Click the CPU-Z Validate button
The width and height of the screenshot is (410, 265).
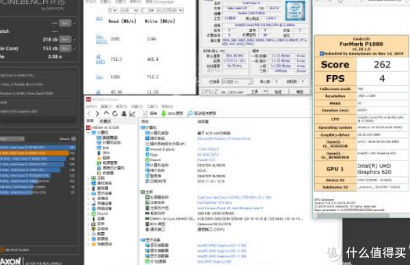(x=279, y=92)
